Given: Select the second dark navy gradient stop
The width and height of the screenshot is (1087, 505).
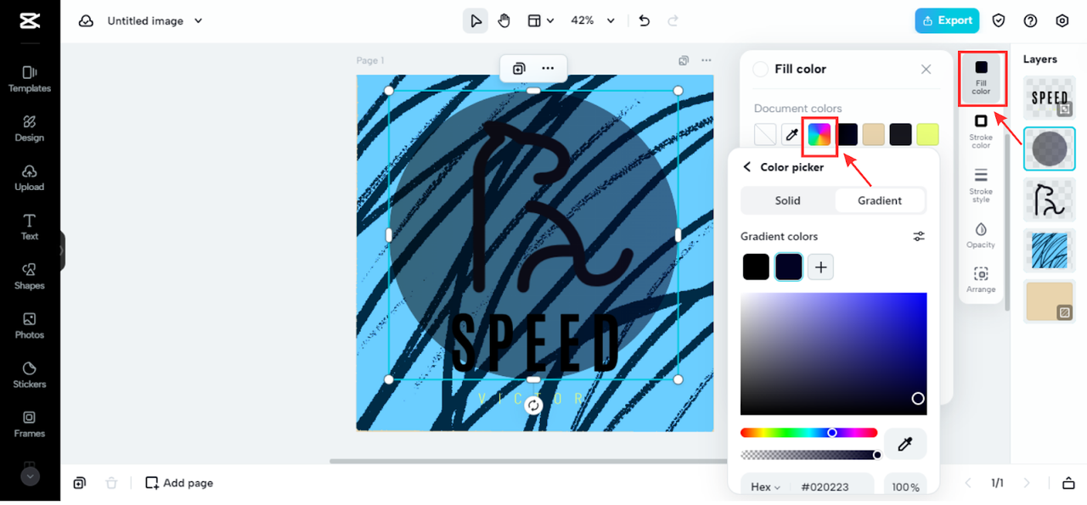Looking at the screenshot, I should pyautogui.click(x=788, y=267).
